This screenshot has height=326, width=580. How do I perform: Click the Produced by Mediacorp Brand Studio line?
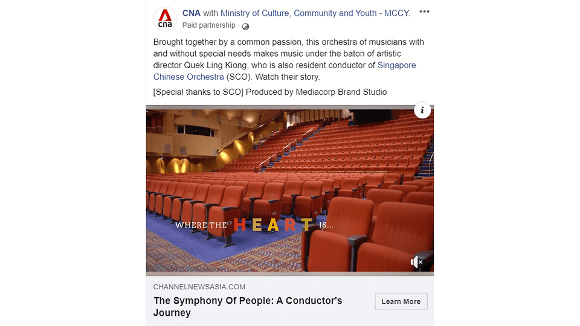270,92
